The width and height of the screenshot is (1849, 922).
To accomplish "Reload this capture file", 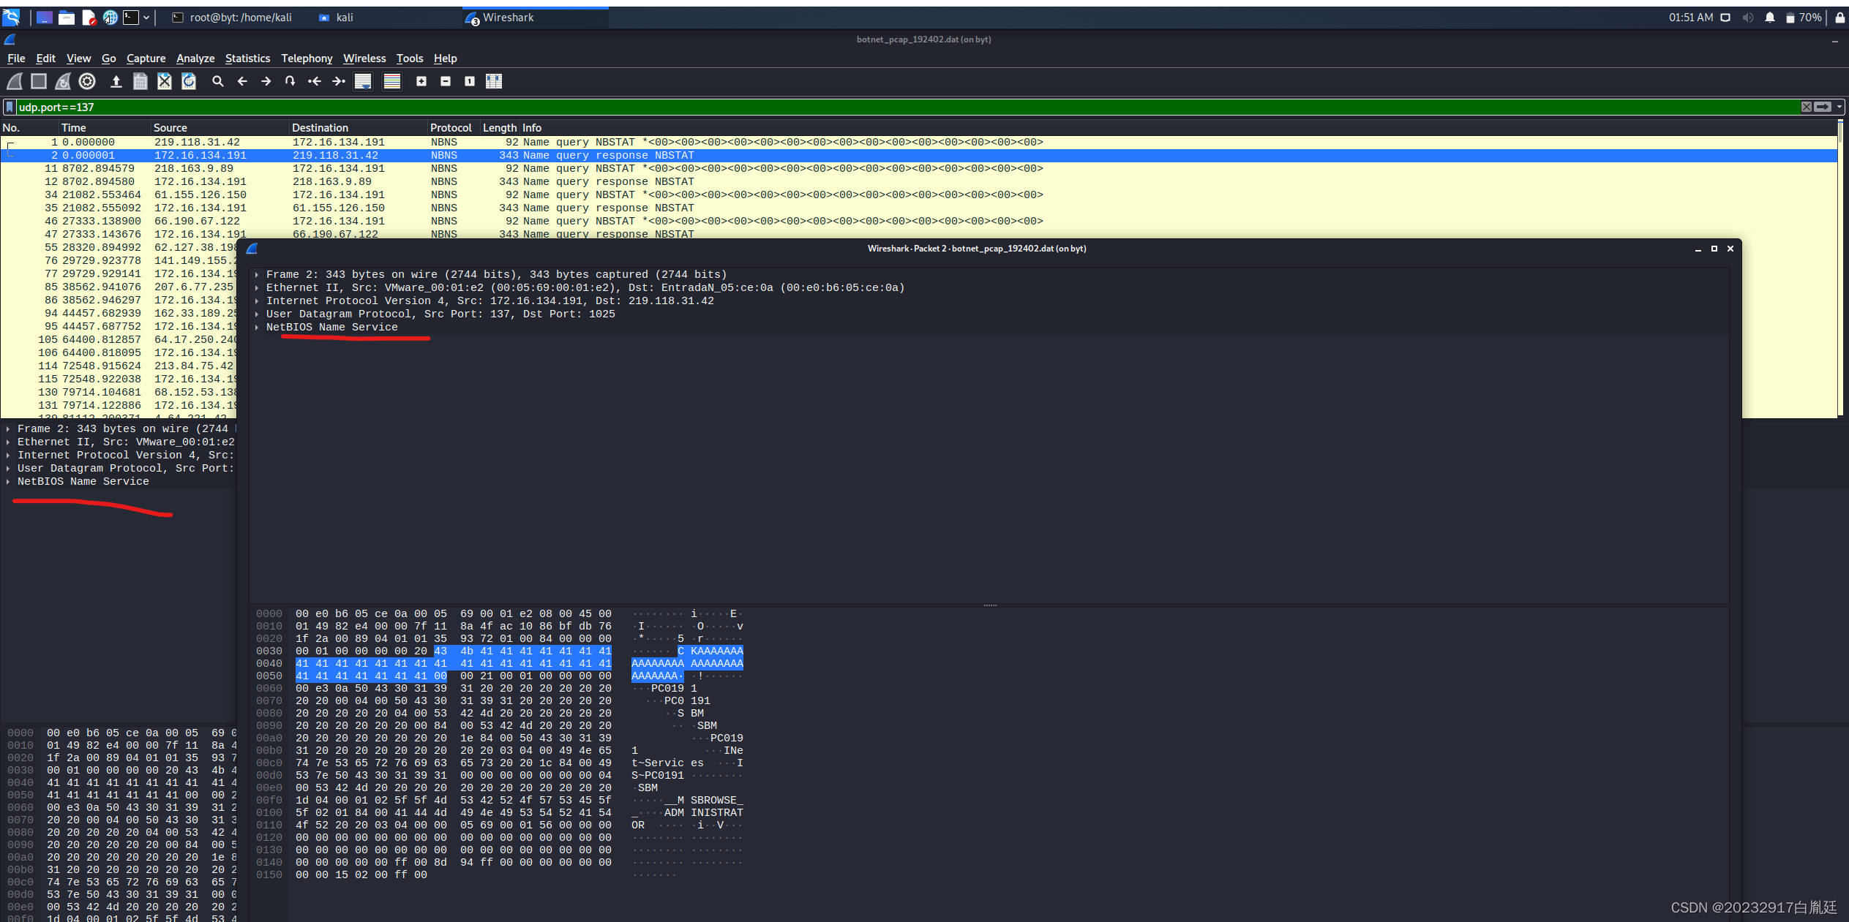I will pos(189,81).
